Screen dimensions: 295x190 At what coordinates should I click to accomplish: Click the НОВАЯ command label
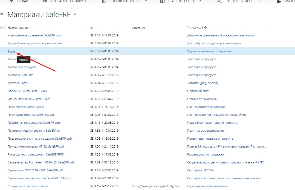point(22,1)
